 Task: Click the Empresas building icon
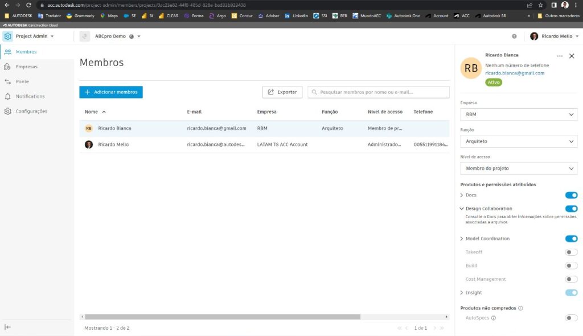click(7, 67)
